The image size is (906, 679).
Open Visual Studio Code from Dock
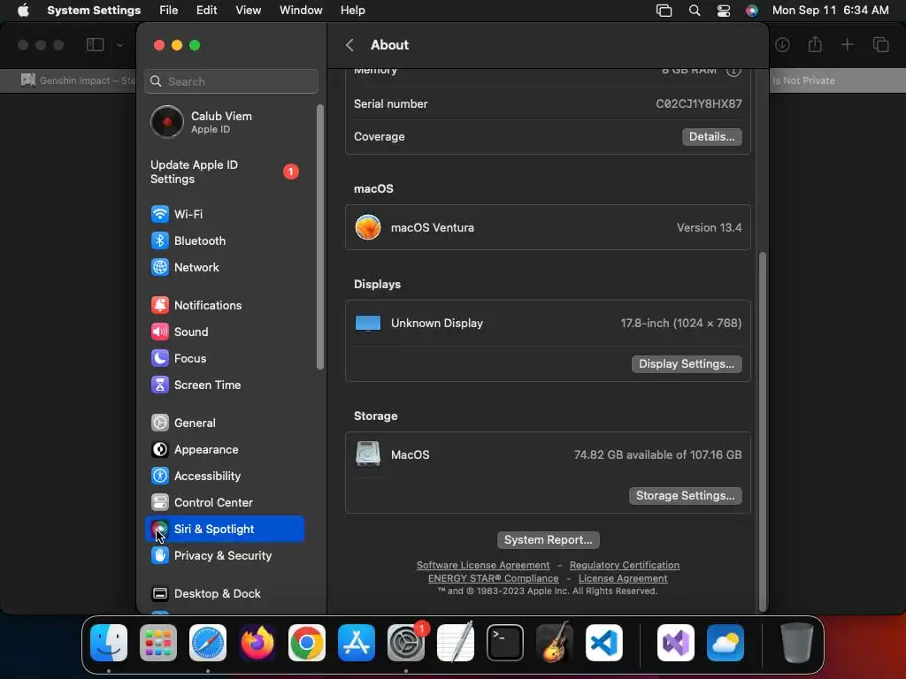603,643
